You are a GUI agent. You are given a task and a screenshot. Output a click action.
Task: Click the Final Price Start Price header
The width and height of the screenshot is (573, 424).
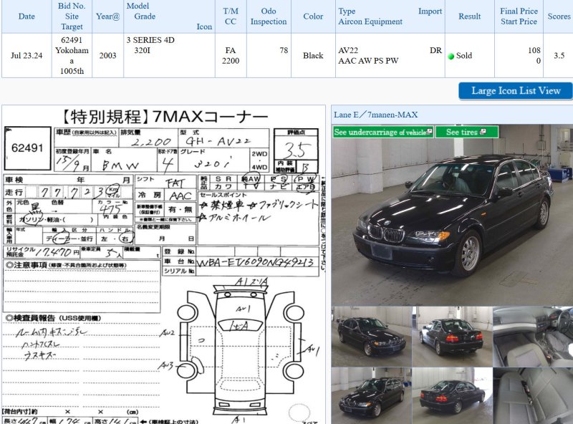click(519, 16)
